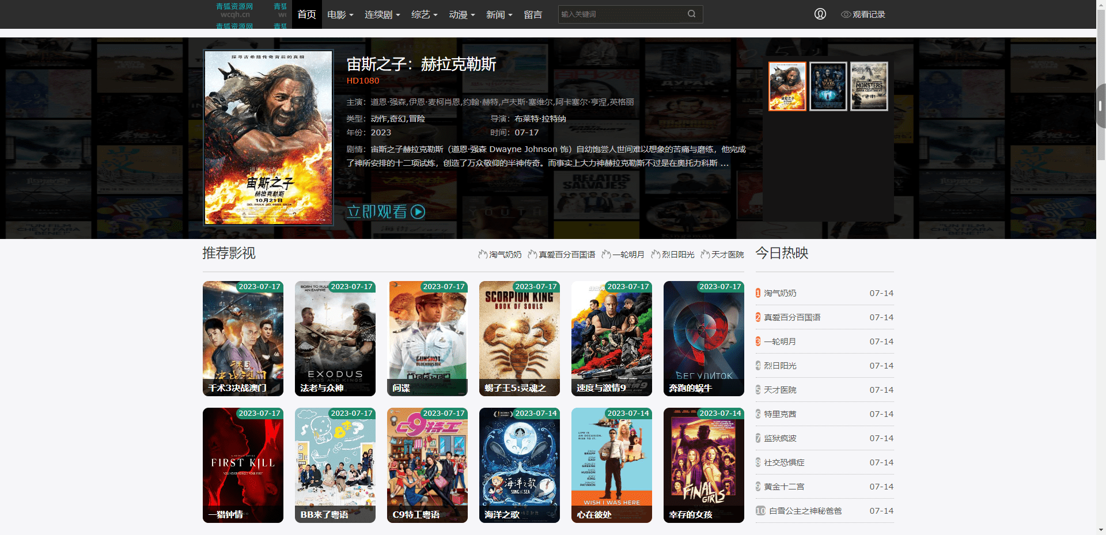Expand the 连续剧 dropdown menu
Image resolution: width=1106 pixels, height=535 pixels.
382,14
